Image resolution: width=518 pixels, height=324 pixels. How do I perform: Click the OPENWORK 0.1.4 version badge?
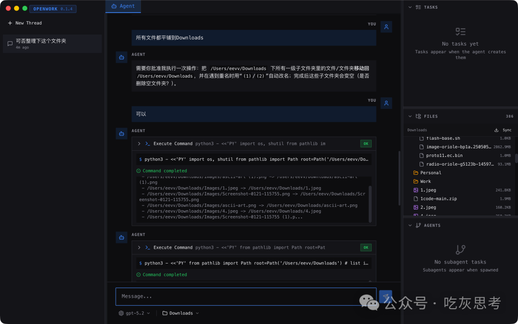point(53,9)
